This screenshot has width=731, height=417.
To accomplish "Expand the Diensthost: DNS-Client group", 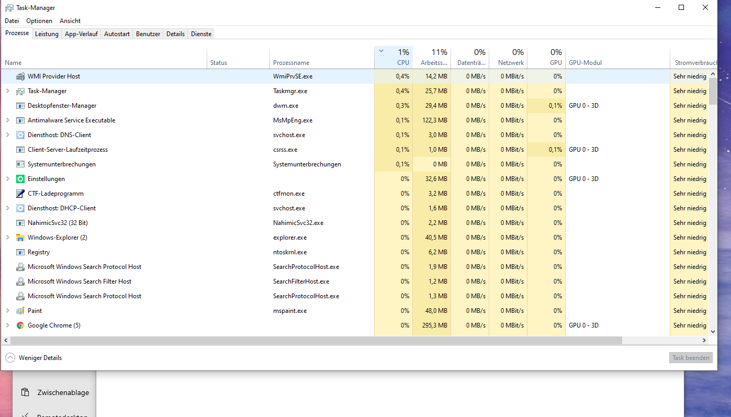I will pos(7,135).
